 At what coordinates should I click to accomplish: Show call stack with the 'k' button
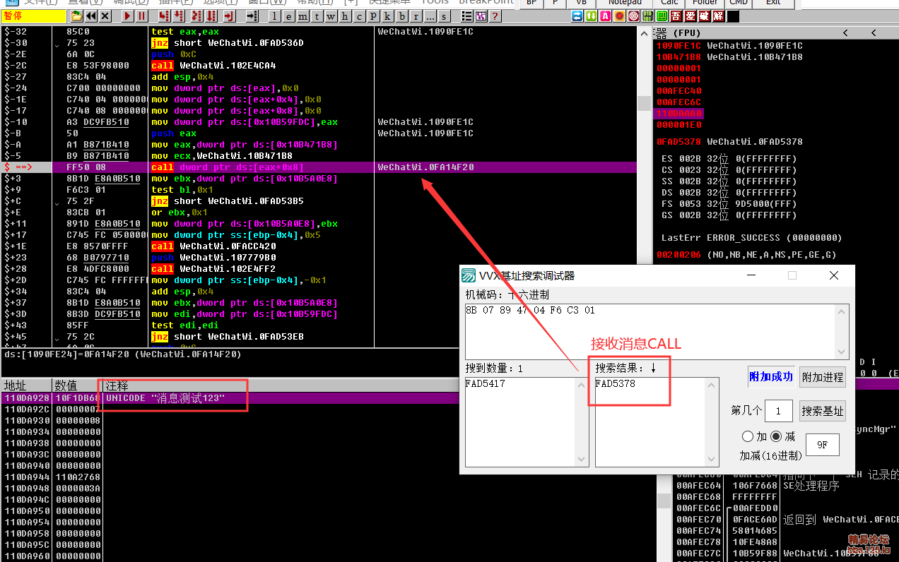tap(387, 16)
